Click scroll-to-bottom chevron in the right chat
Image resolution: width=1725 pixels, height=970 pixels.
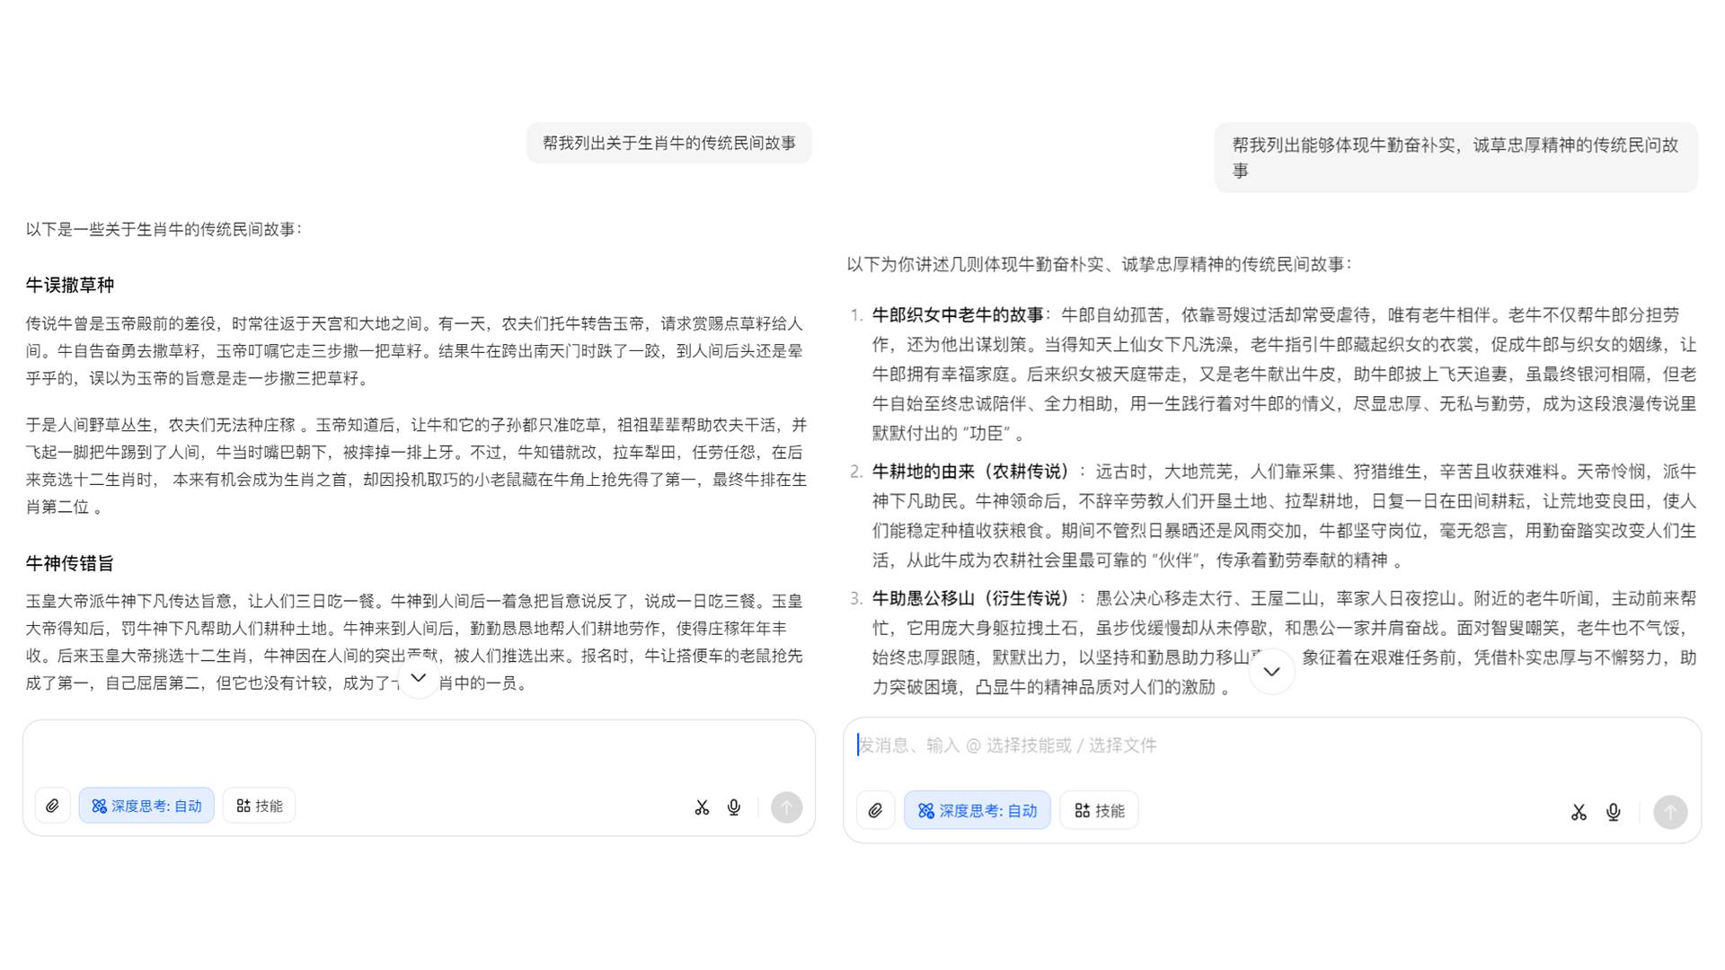coord(1271,672)
